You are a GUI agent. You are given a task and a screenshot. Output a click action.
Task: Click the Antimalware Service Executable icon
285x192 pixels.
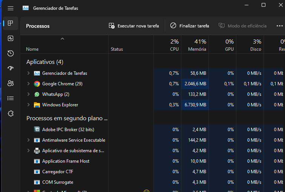pos(37,140)
